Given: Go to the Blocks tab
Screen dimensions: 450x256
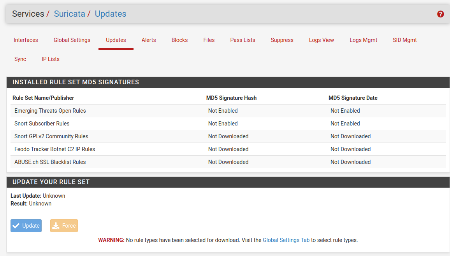Looking at the screenshot, I should click(179, 40).
